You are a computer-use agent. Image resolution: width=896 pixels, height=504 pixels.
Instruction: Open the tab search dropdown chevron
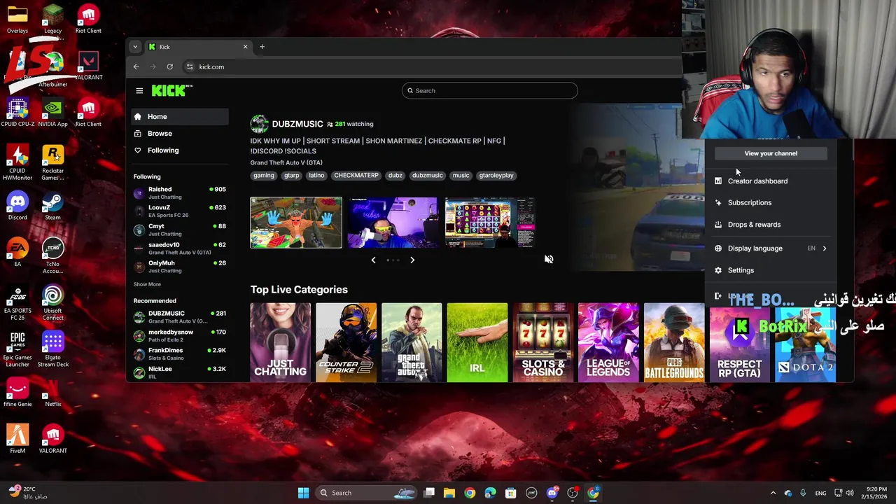(135, 47)
